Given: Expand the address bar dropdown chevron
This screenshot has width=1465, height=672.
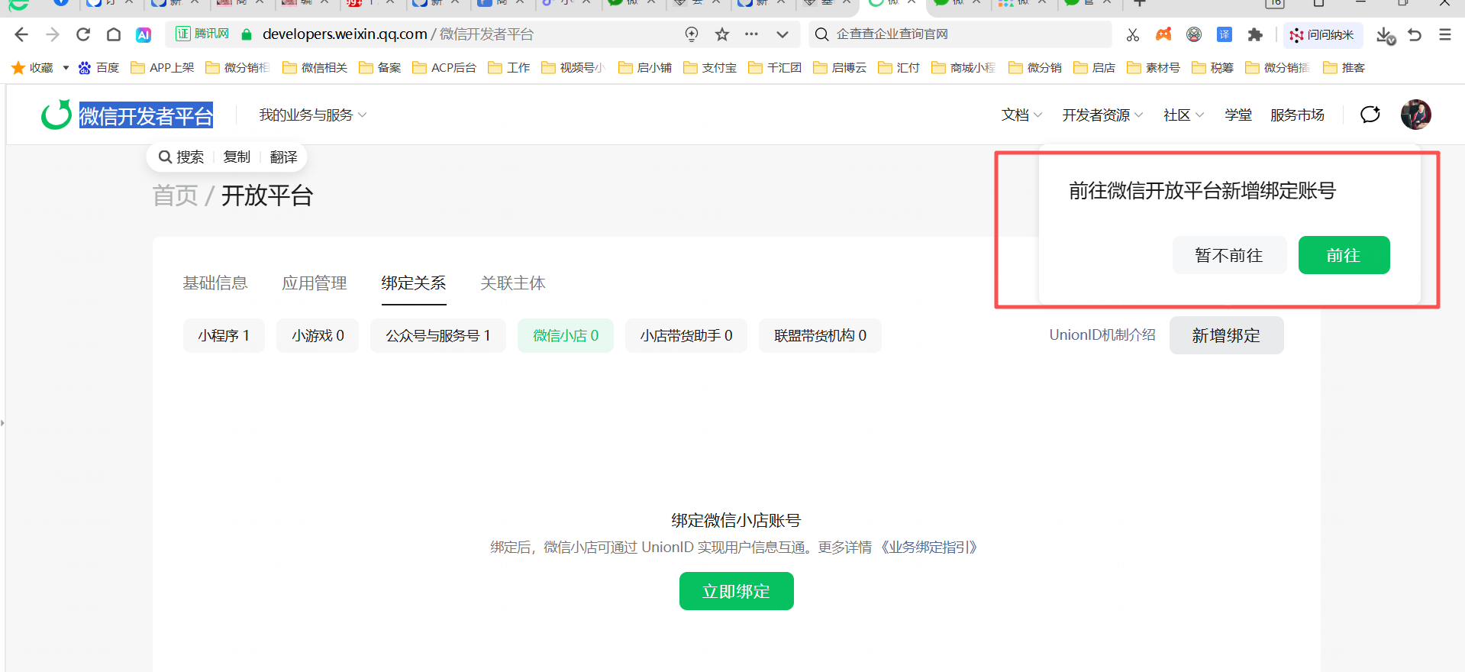Looking at the screenshot, I should pos(783,34).
